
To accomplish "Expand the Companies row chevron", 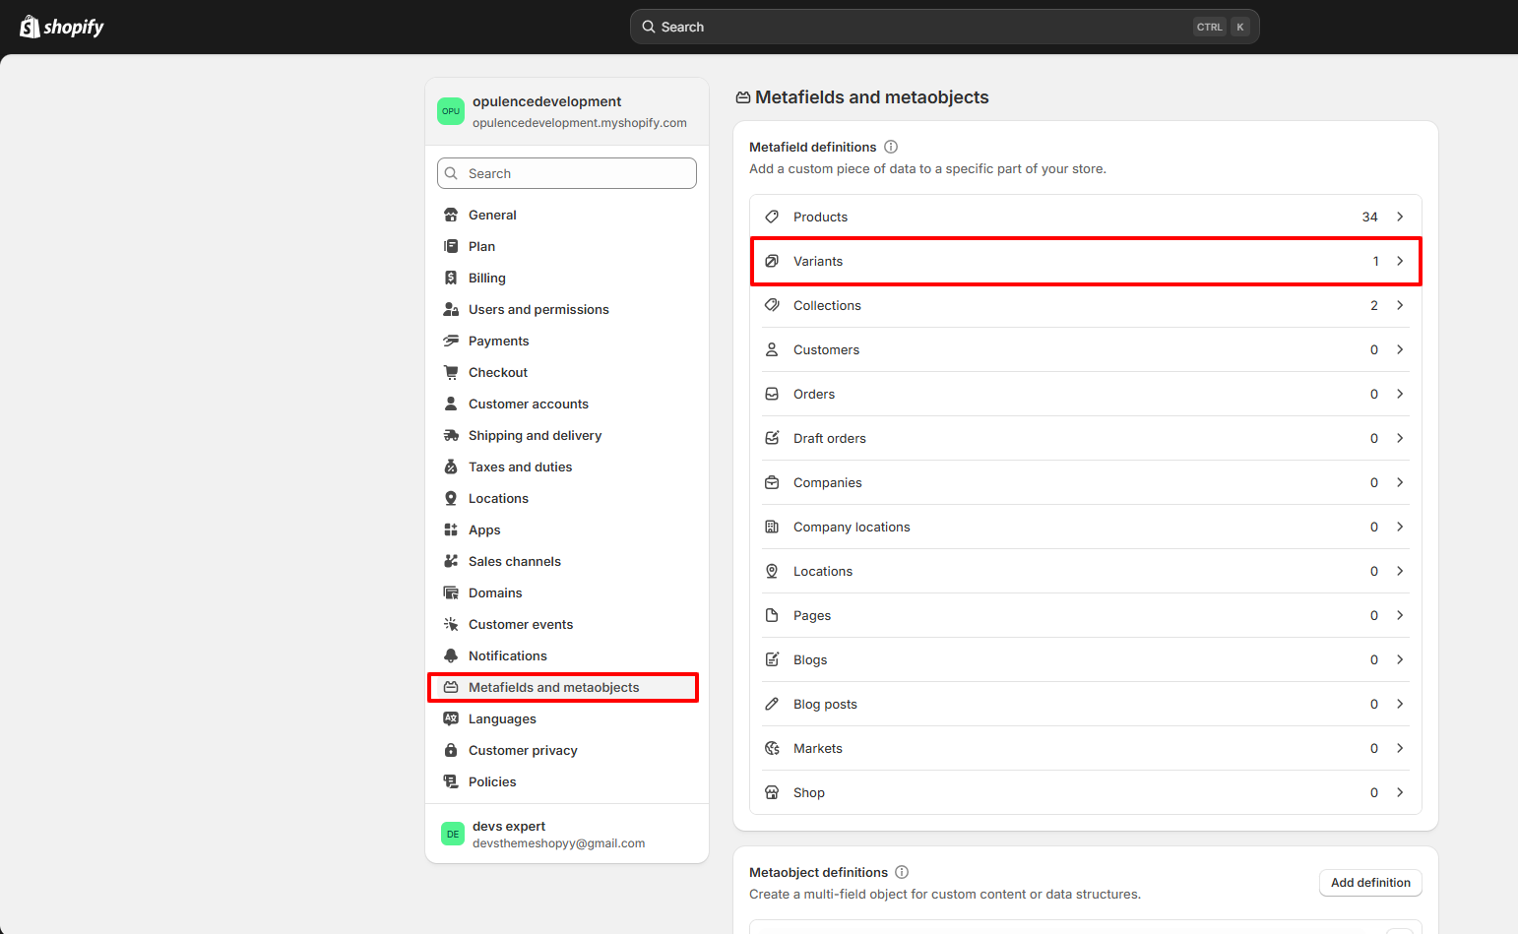I will click(x=1400, y=482).
